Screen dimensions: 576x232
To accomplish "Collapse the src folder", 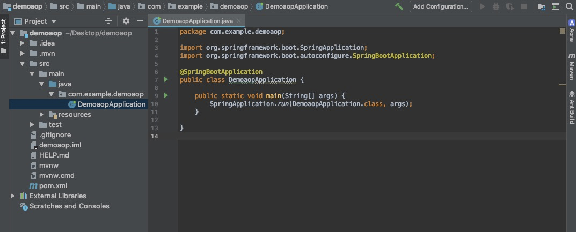I will pos(23,64).
